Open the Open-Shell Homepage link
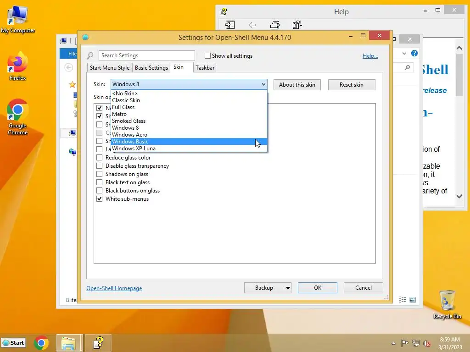470x352 pixels. (x=114, y=288)
